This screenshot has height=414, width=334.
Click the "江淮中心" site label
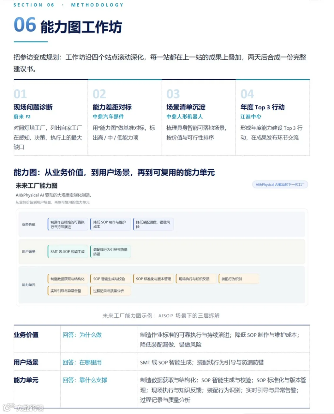251,117
